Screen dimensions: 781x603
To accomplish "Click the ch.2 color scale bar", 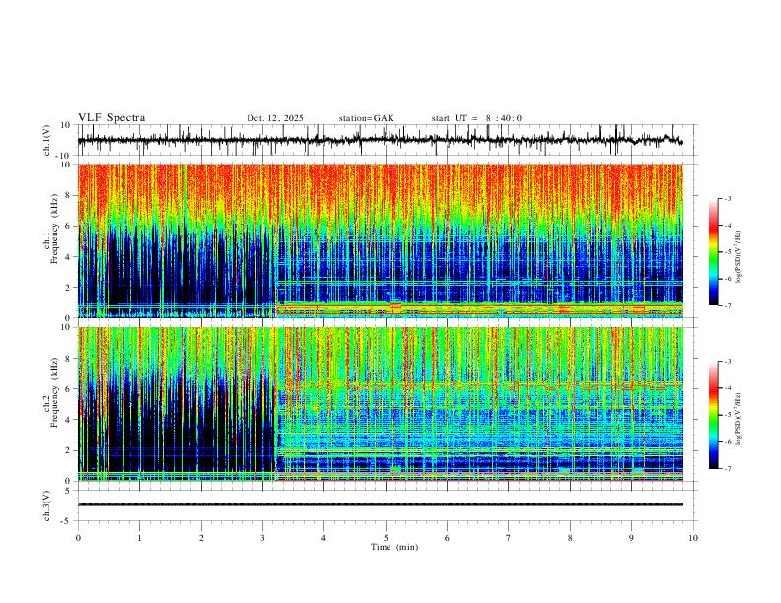I will 713,415.
